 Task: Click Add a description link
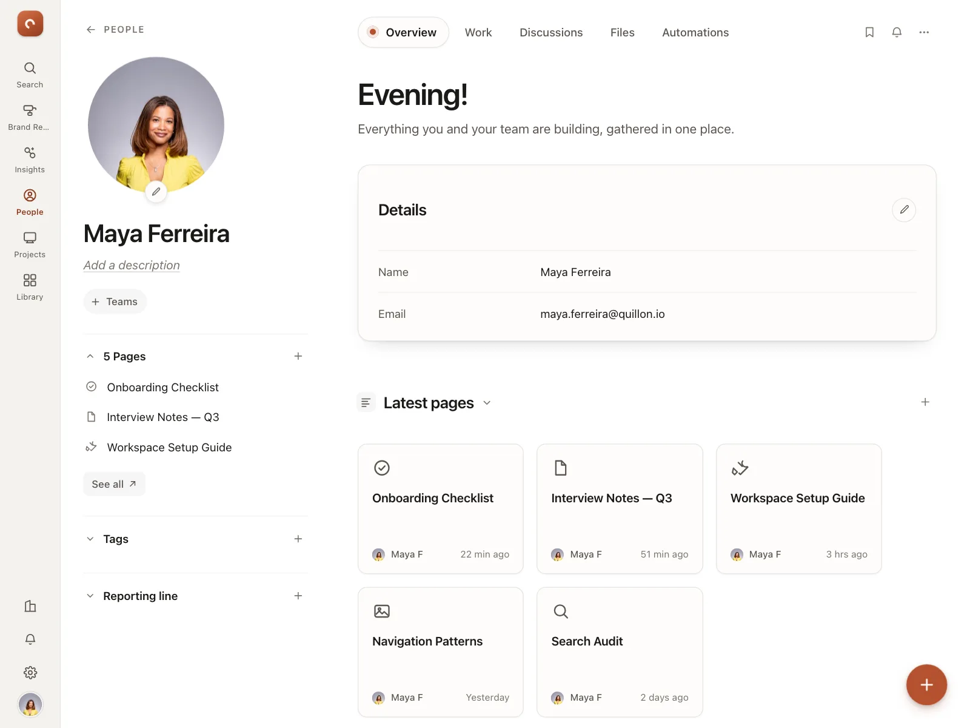tap(132, 265)
